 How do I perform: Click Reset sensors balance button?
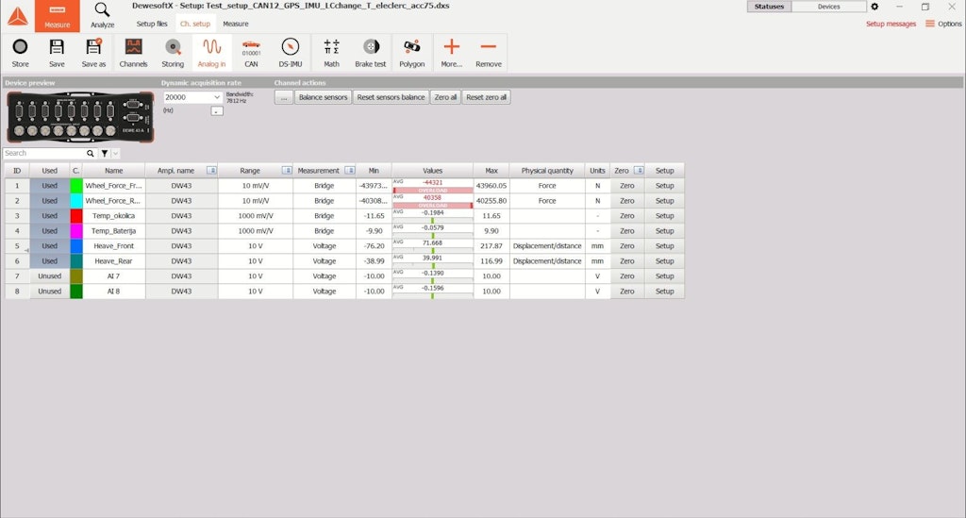pos(391,97)
